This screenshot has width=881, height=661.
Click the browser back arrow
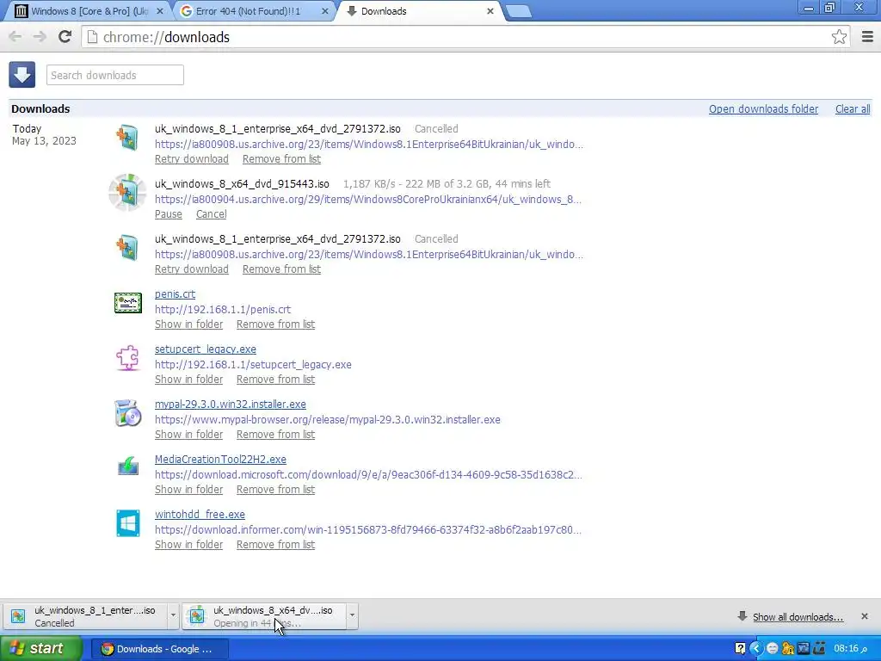coord(15,37)
